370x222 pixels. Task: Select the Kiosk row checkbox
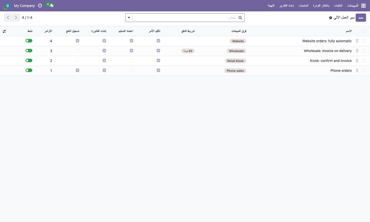click(364, 61)
